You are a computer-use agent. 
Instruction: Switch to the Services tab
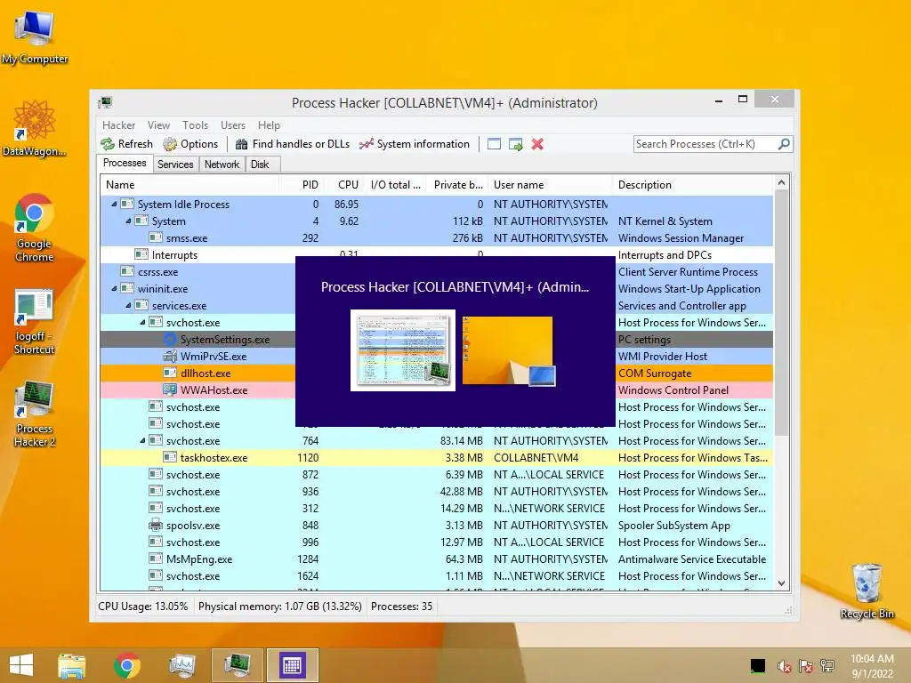(x=175, y=165)
